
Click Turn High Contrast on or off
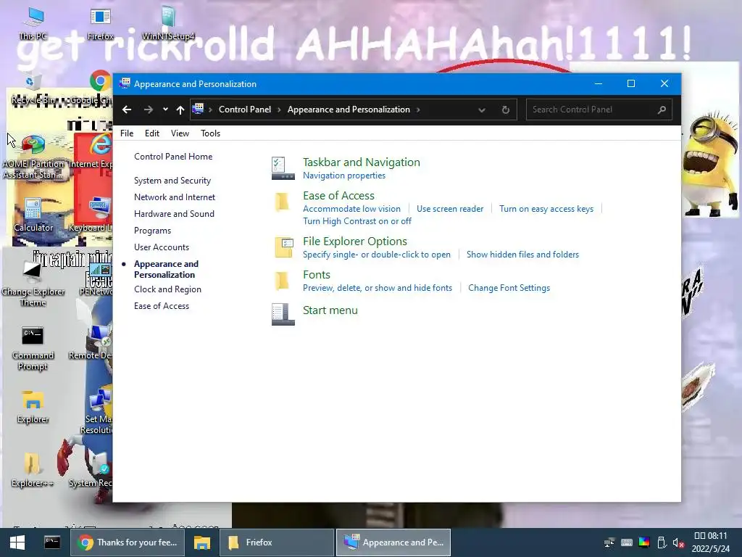pos(357,221)
